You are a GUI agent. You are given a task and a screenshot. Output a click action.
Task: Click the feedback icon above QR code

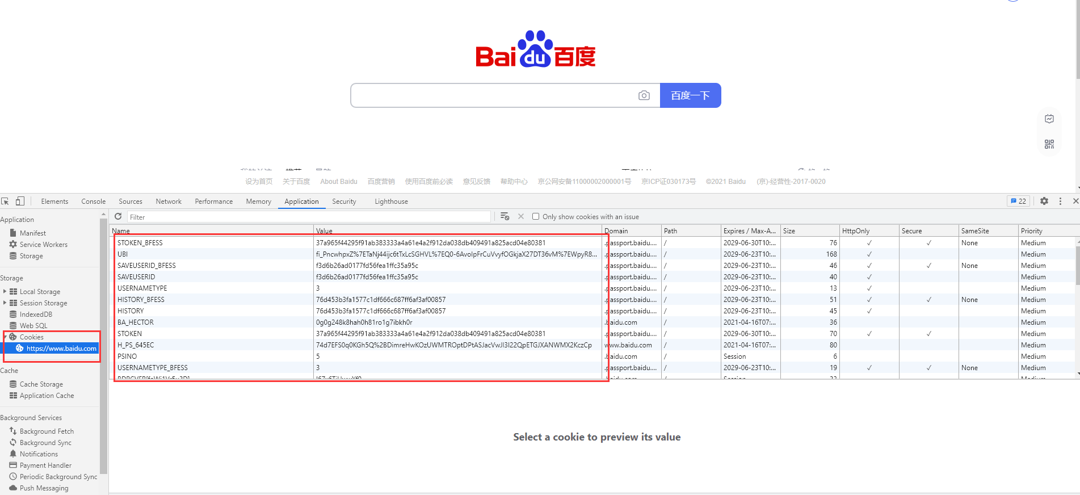coord(1049,119)
